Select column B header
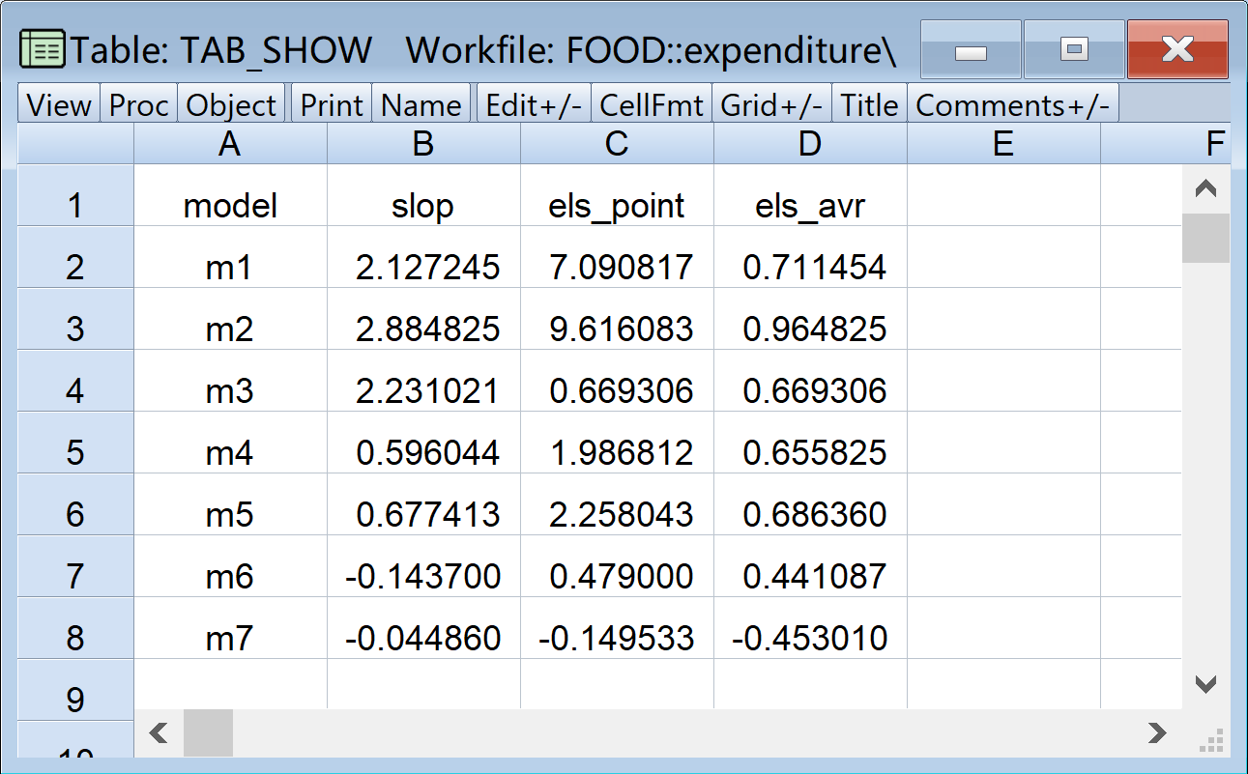Screen dimensions: 1248x774 422,144
